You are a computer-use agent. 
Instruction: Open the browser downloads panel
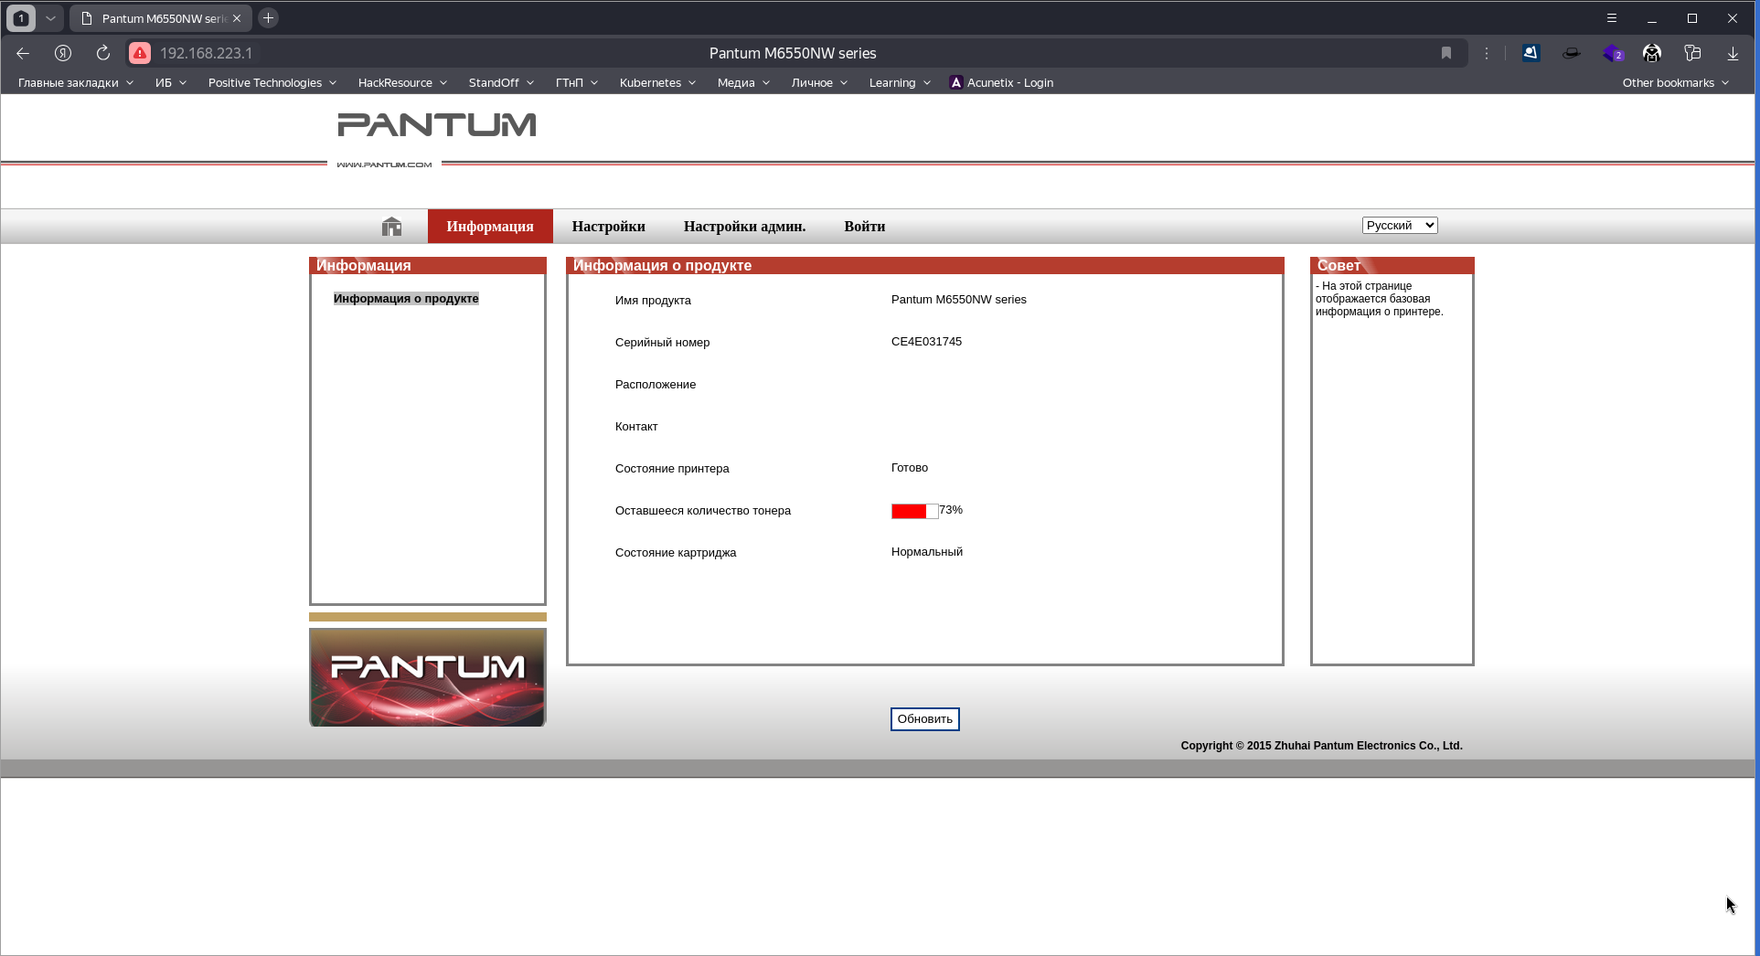[x=1733, y=53]
